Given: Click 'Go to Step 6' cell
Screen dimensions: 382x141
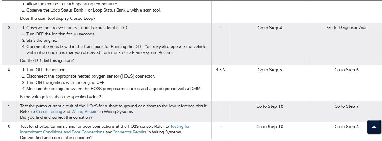Looking at the screenshot, I should click(347, 70).
